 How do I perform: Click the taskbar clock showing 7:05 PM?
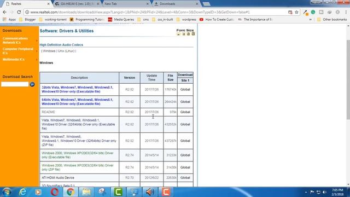[x=337, y=192]
